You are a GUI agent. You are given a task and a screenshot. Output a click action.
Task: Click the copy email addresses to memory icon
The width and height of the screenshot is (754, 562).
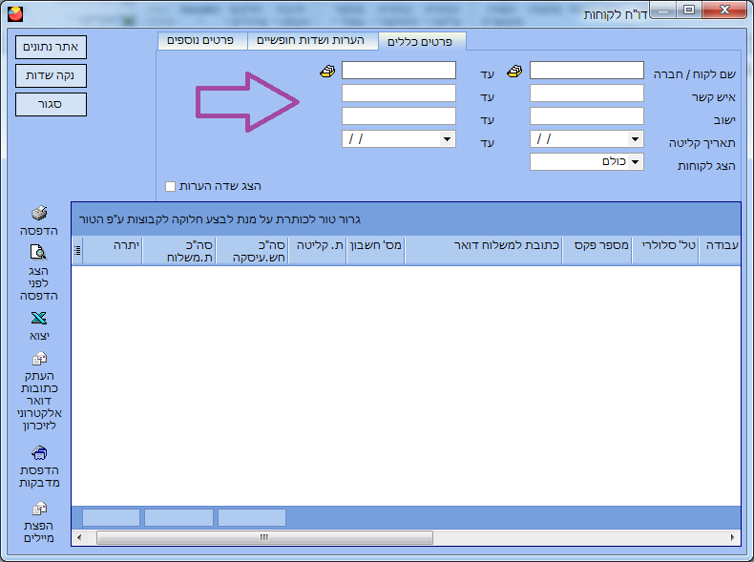click(39, 359)
